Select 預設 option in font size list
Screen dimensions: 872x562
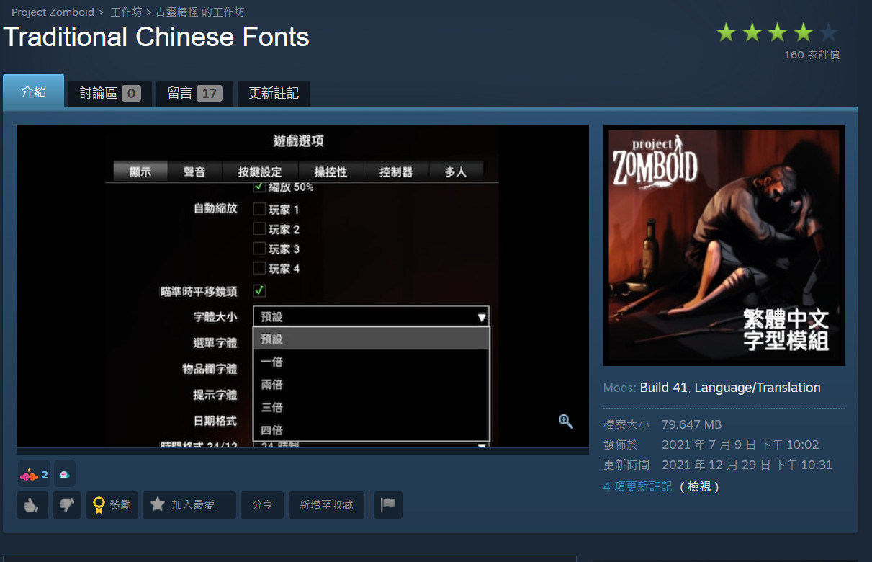coord(371,339)
